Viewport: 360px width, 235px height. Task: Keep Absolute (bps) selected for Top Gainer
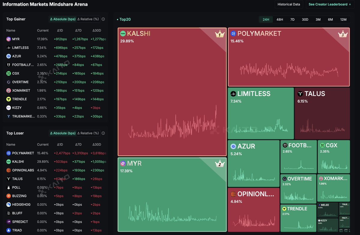[x=62, y=19]
